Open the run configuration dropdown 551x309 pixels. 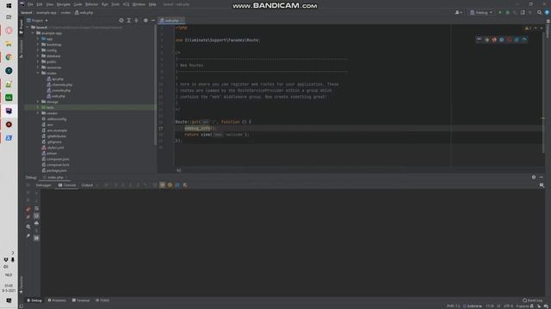pyautogui.click(x=481, y=13)
